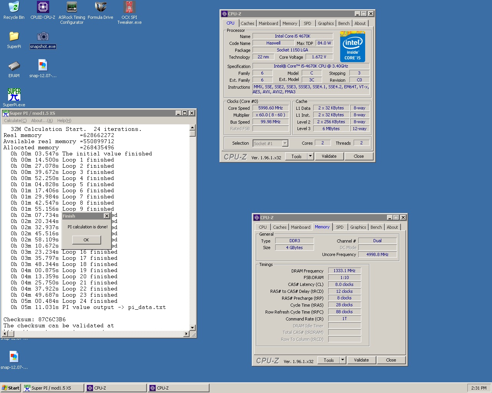Select Uncore Frequency 4998.8 MHz value
The width and height of the screenshot is (492, 393).
pyautogui.click(x=377, y=254)
